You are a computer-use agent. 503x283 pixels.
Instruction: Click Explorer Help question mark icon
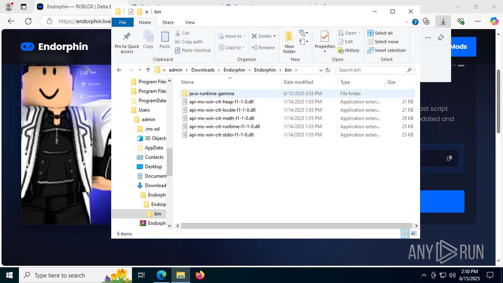click(x=415, y=22)
